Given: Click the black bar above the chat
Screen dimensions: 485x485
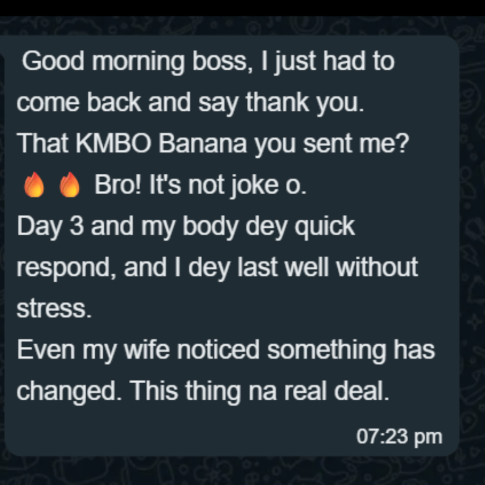Looking at the screenshot, I should [242, 8].
